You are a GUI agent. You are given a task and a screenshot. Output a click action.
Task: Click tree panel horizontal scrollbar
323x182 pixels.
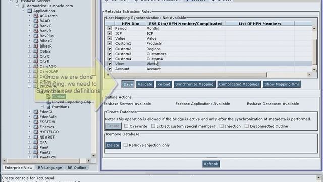44,161
